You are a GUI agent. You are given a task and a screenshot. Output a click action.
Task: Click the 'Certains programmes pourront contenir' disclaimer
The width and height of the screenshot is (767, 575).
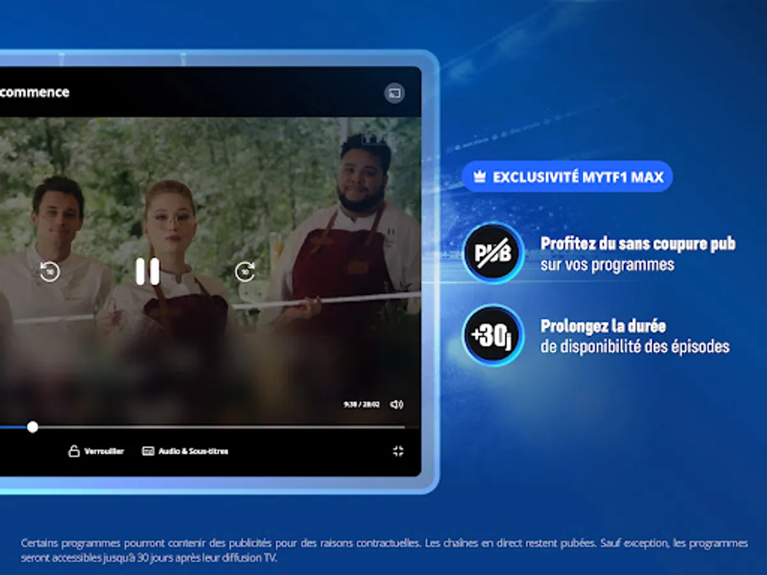click(x=384, y=550)
